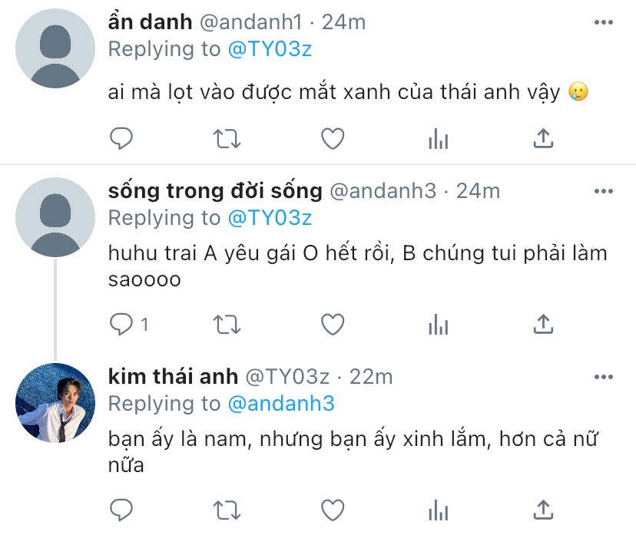Open more options for kim thái anh's tweet
Screen dimensions: 636x535
point(604,377)
